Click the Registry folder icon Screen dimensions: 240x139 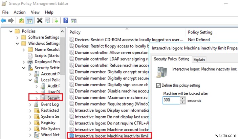[x=37, y=123]
